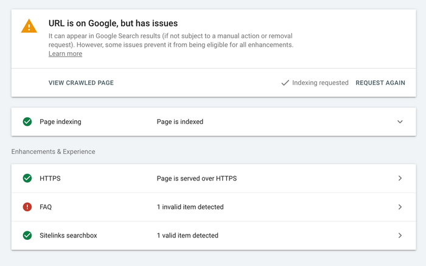Click the checkmark next to Indexing requested
The image size is (426, 266).
pos(285,83)
